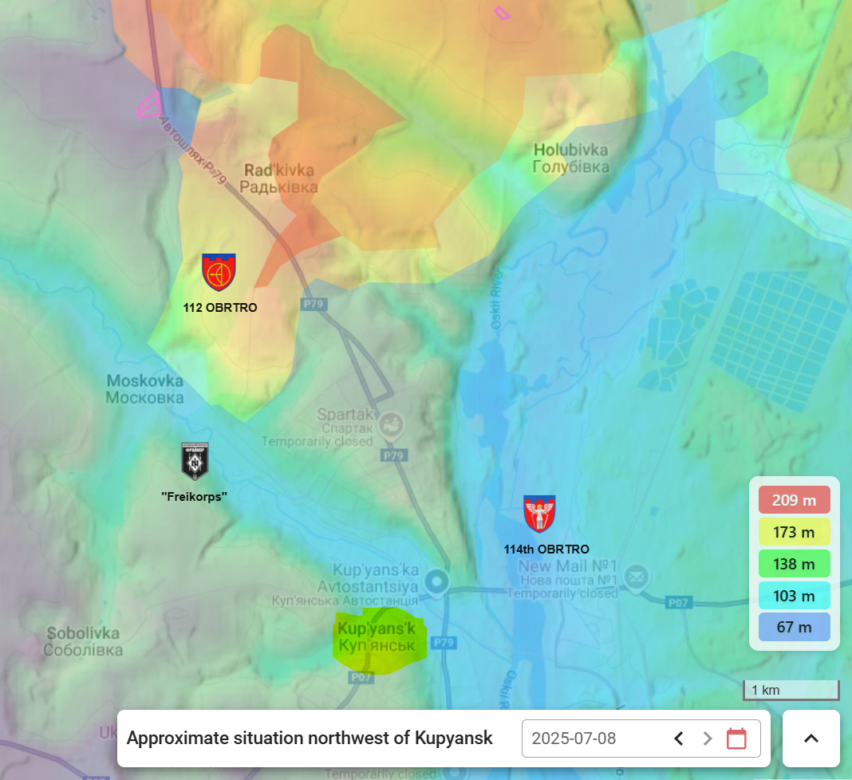852x780 pixels.
Task: Click the Kup'yans'ka Avtostantsiya location pin
Action: tap(436, 582)
